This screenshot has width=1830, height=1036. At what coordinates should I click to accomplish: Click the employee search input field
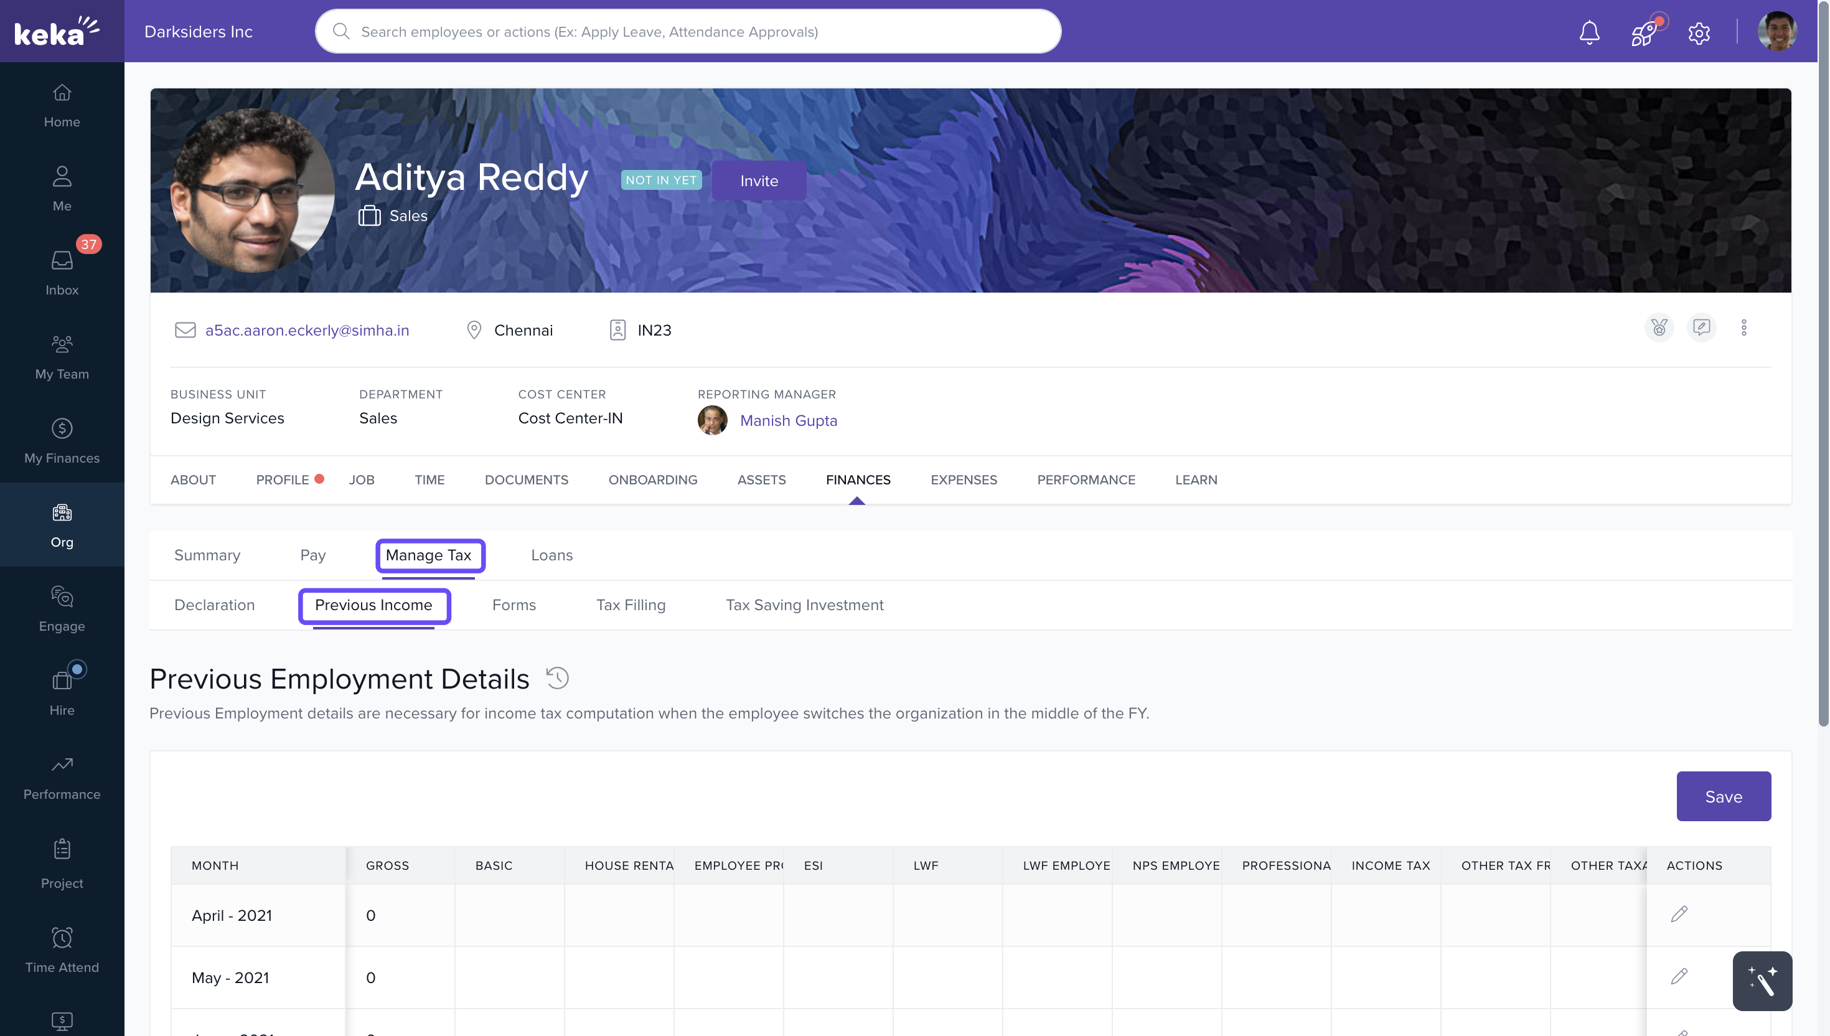click(687, 32)
